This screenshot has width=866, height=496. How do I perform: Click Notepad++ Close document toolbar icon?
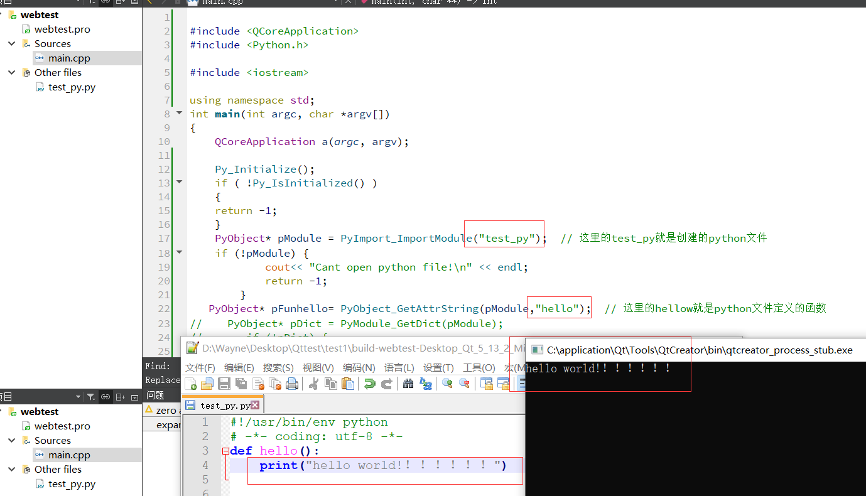[258, 384]
